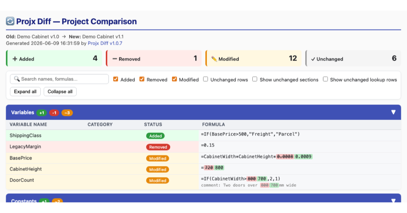Toggle the Constants section triangle
Viewport: 407px width, 213px height.
(x=393, y=200)
